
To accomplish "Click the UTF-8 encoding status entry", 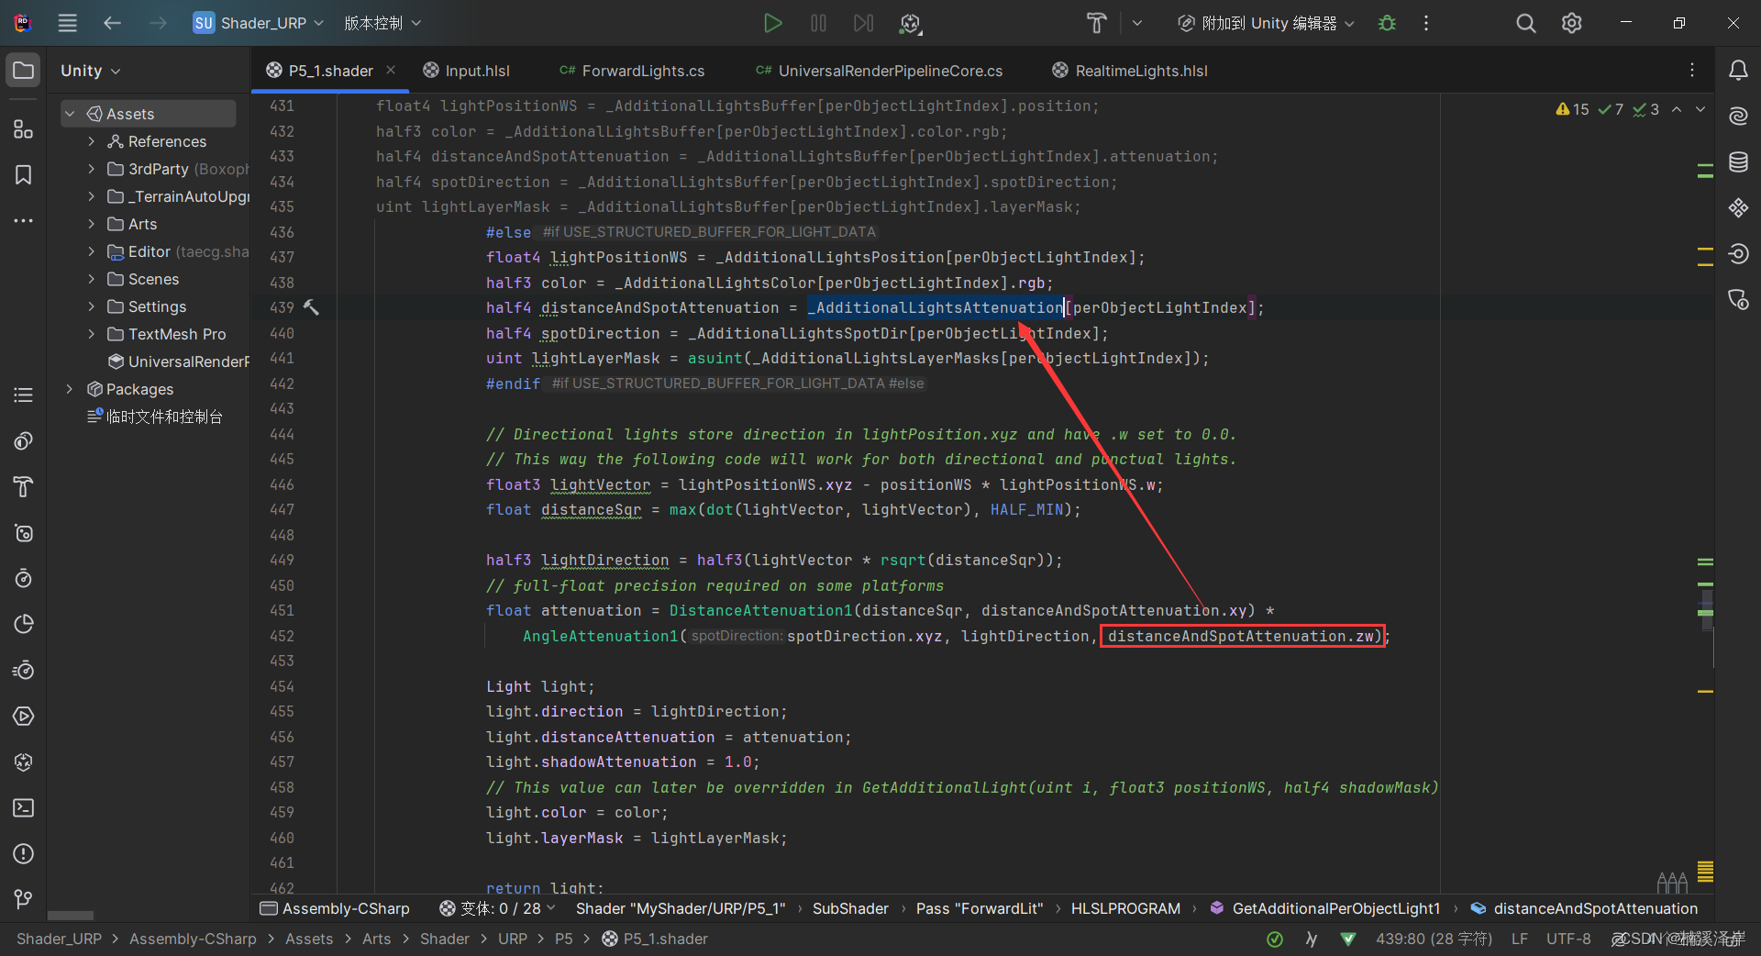I will (x=1568, y=939).
